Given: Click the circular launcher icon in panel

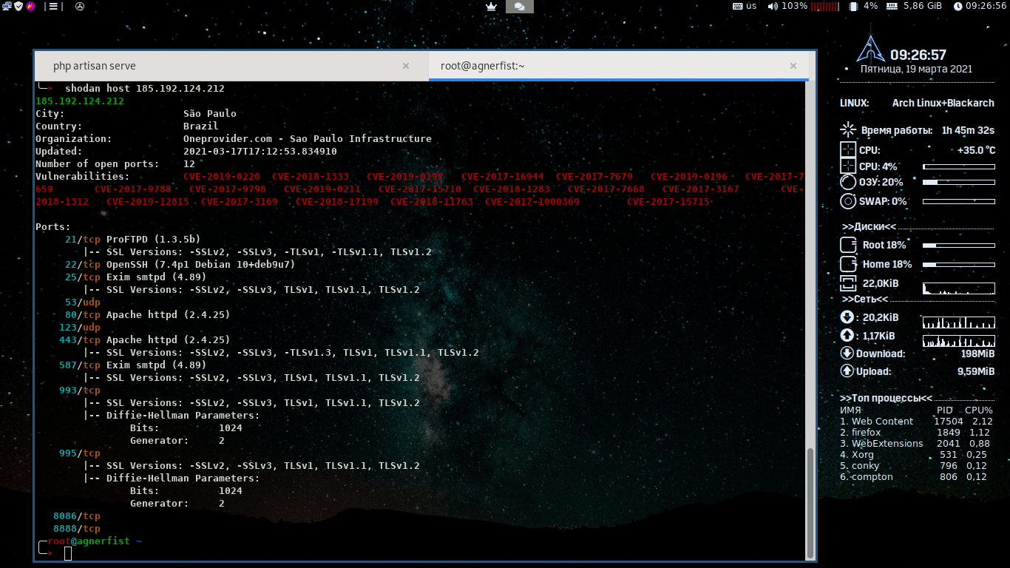Looking at the screenshot, I should 80,6.
